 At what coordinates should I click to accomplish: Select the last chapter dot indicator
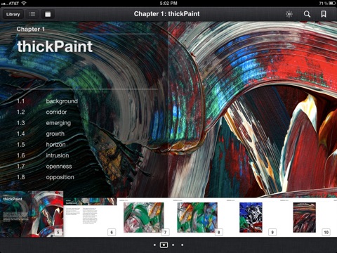tap(183, 245)
